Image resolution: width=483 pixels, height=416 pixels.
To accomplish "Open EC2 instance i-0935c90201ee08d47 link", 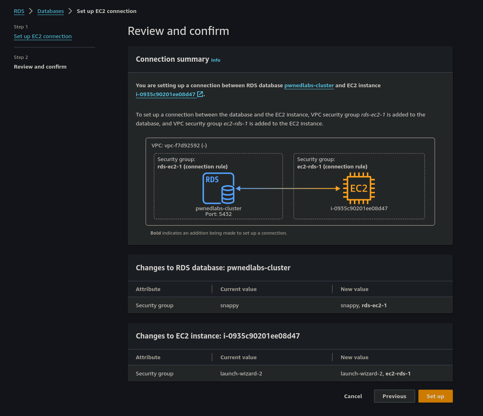I will pyautogui.click(x=166, y=94).
